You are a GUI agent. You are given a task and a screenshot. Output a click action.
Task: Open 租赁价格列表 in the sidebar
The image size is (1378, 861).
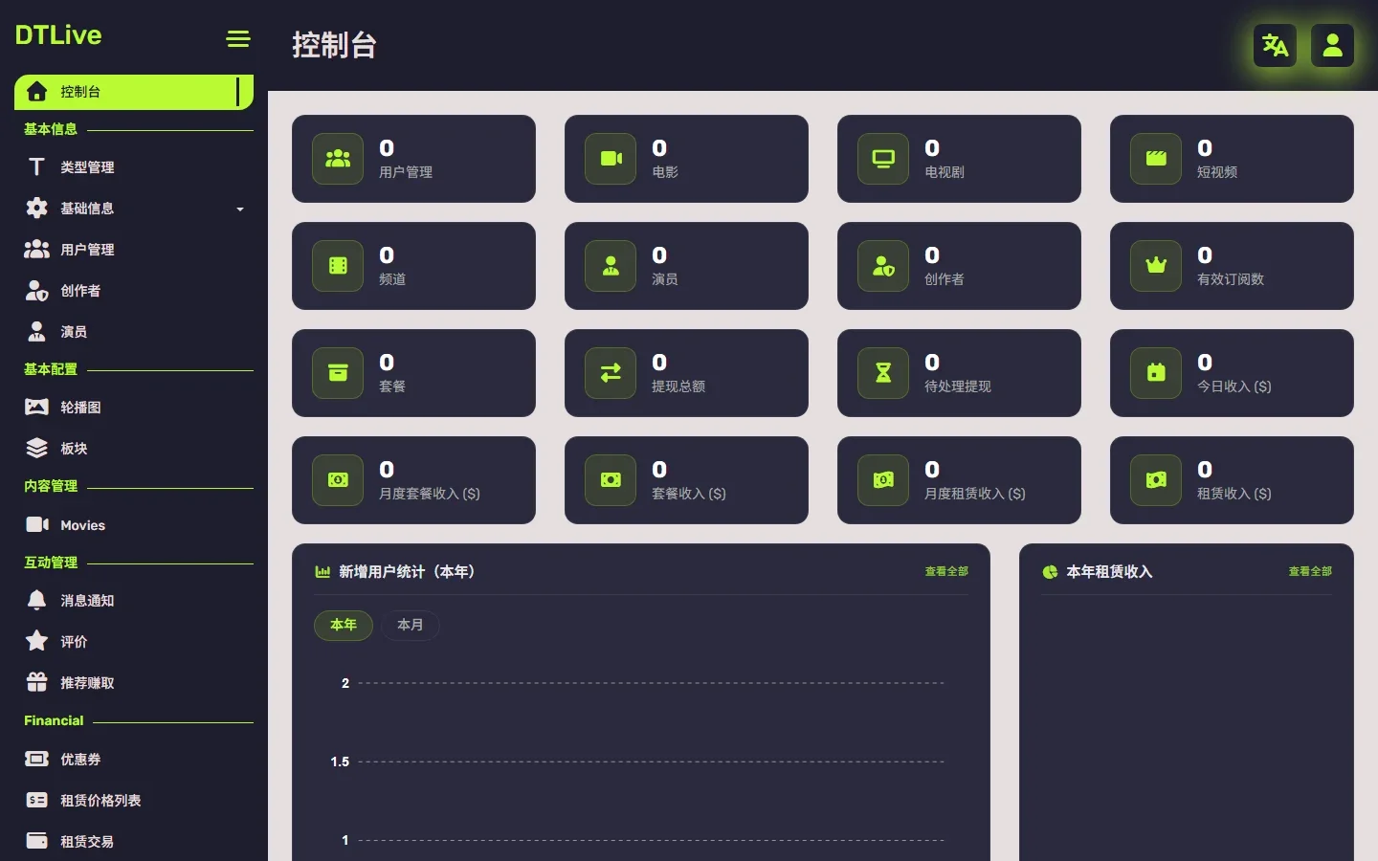(134, 801)
